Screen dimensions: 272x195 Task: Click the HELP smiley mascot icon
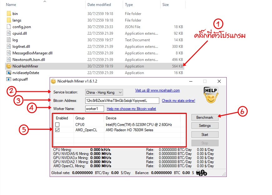coord(211,95)
